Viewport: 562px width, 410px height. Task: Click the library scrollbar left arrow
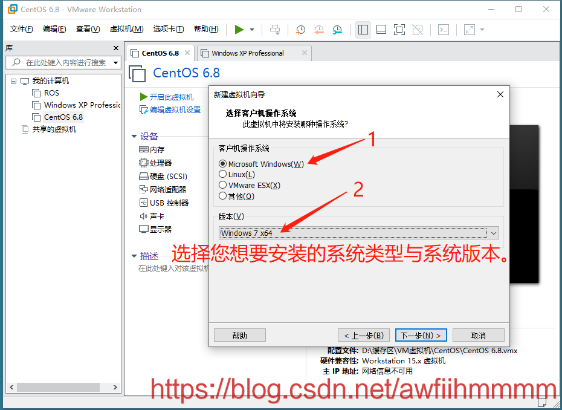(11, 388)
